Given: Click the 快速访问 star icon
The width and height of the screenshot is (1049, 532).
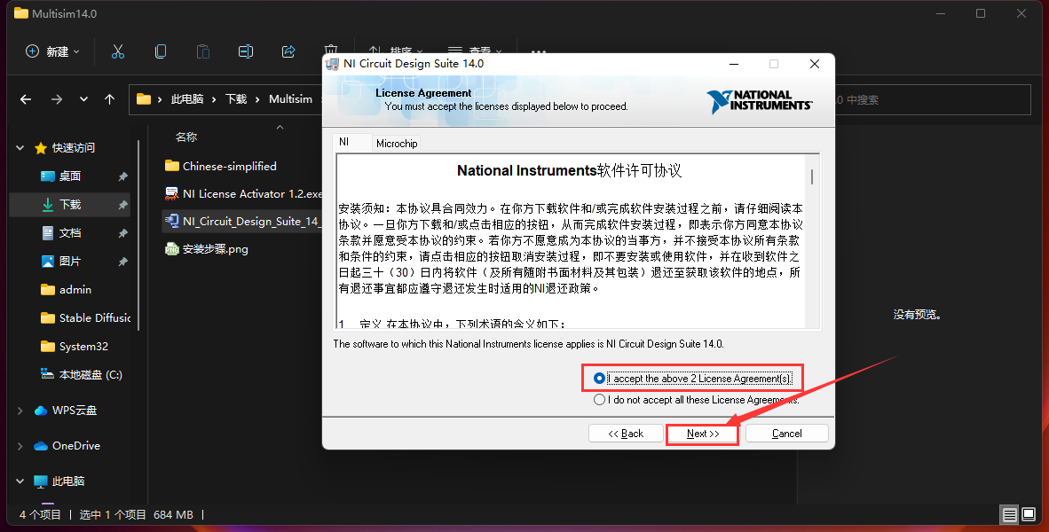Looking at the screenshot, I should click(41, 148).
